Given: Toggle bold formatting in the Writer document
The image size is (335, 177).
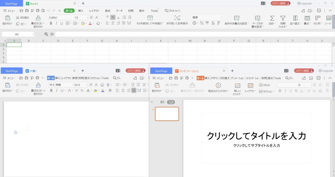Looking at the screenshot, I should coord(51,91).
